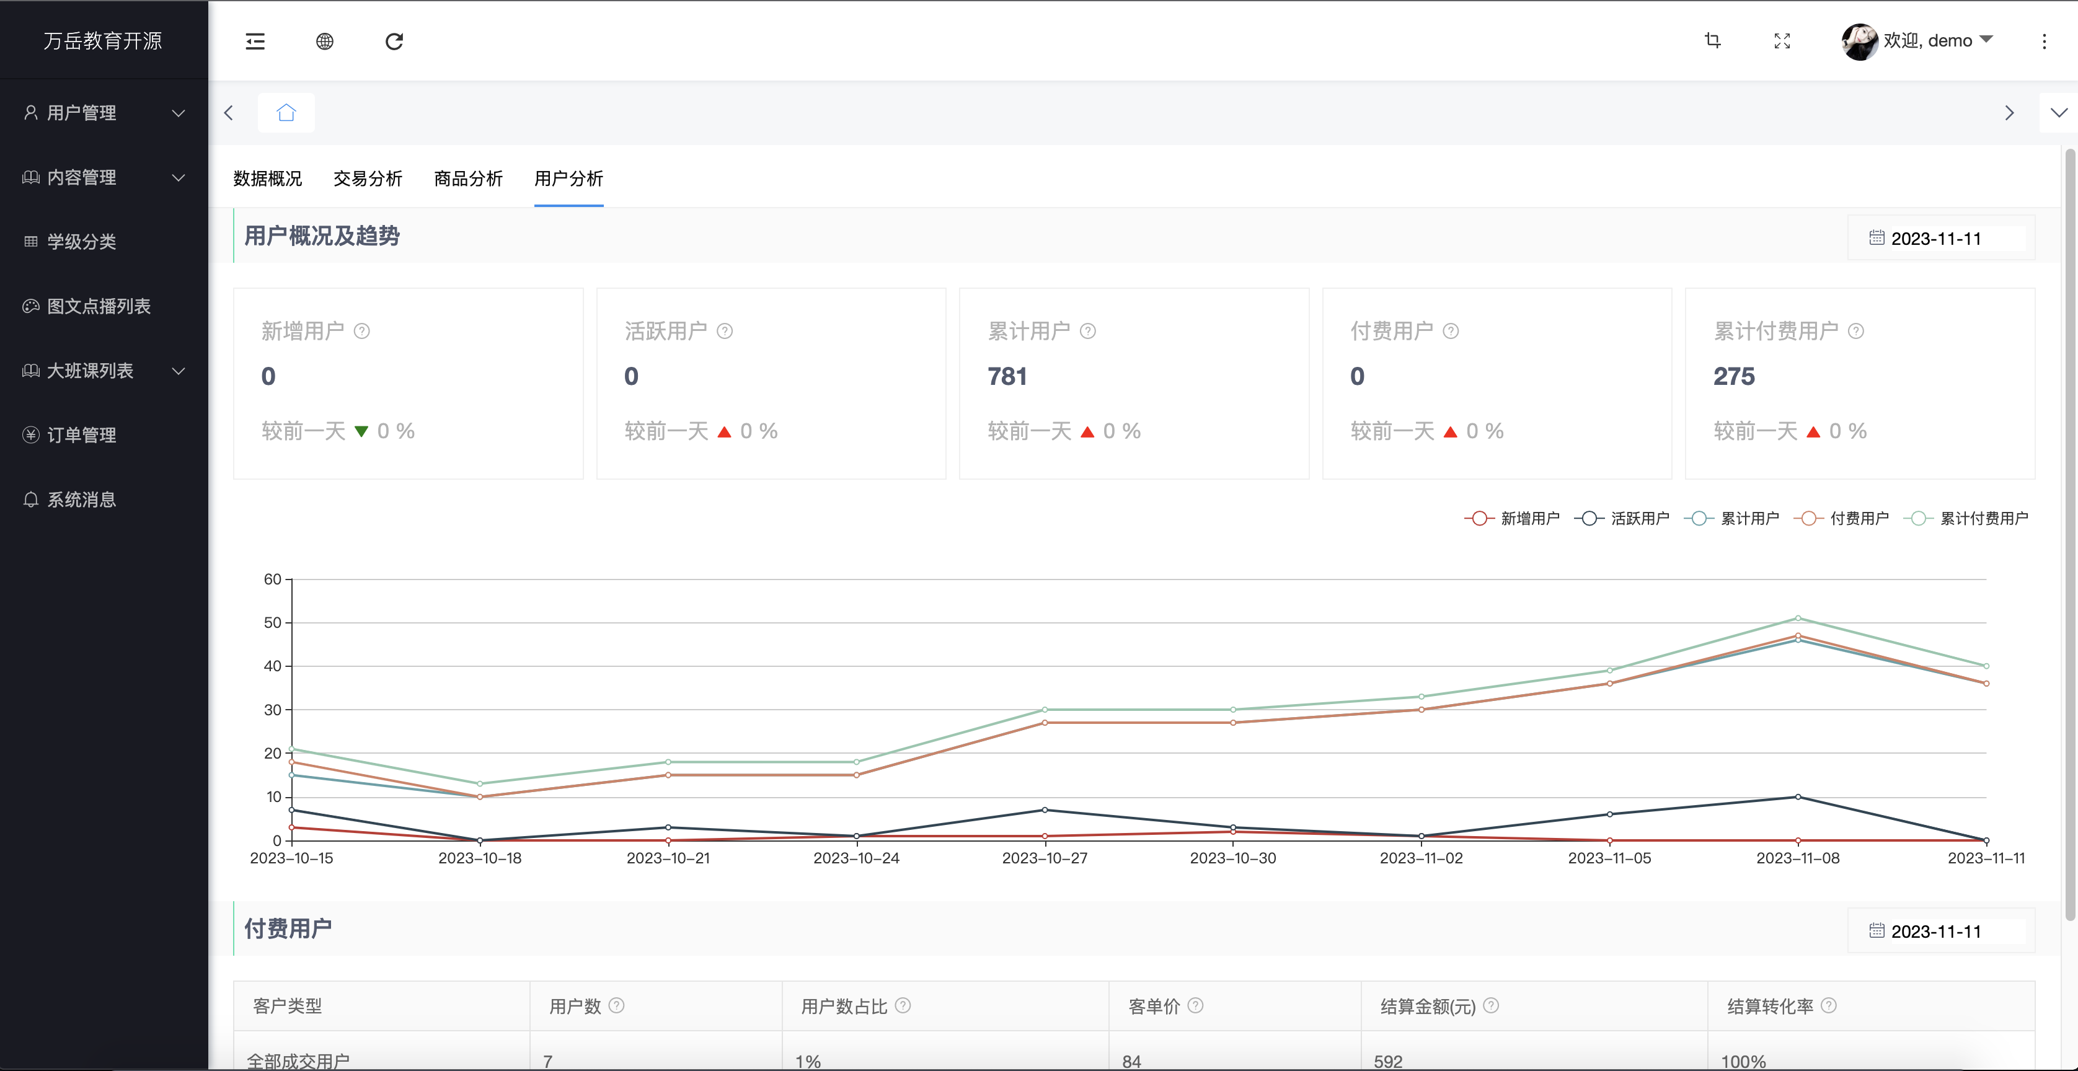Toggle the 付费用户 chart legend series
This screenshot has width=2078, height=1071.
tap(1841, 518)
